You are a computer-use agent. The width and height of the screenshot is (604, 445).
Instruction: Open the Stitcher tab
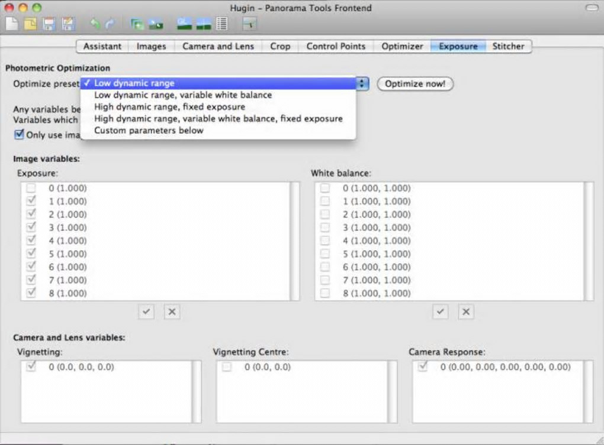[508, 46]
